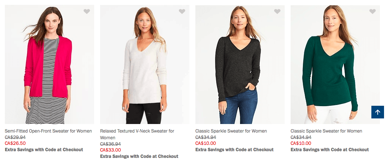
Task: Favorite the green sparkle sweater heart icon
Action: (x=372, y=12)
